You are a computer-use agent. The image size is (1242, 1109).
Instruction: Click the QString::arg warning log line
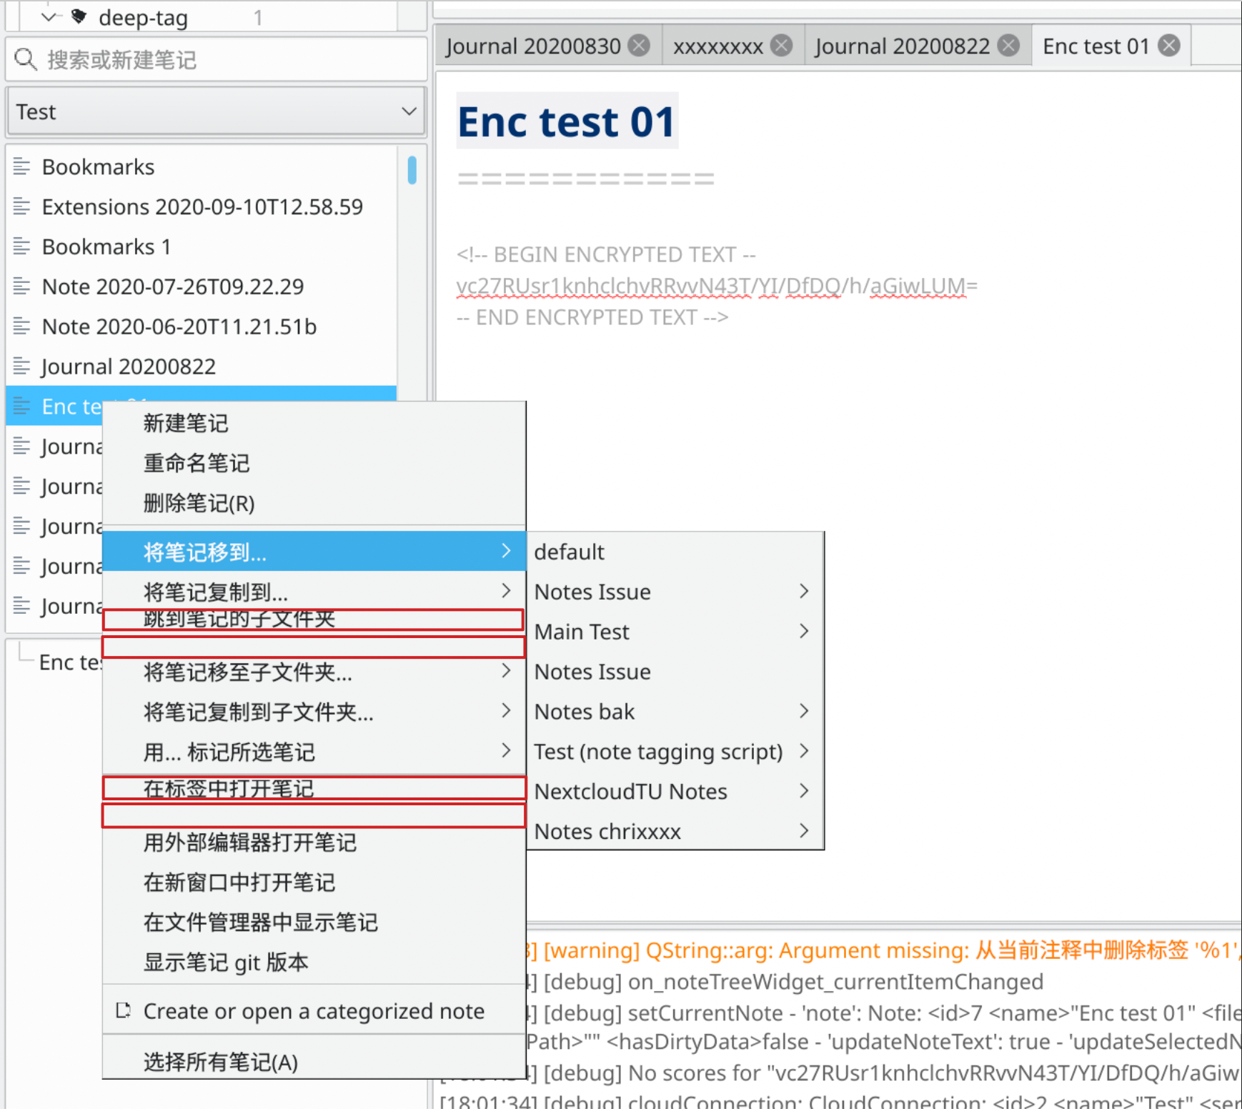tap(885, 950)
